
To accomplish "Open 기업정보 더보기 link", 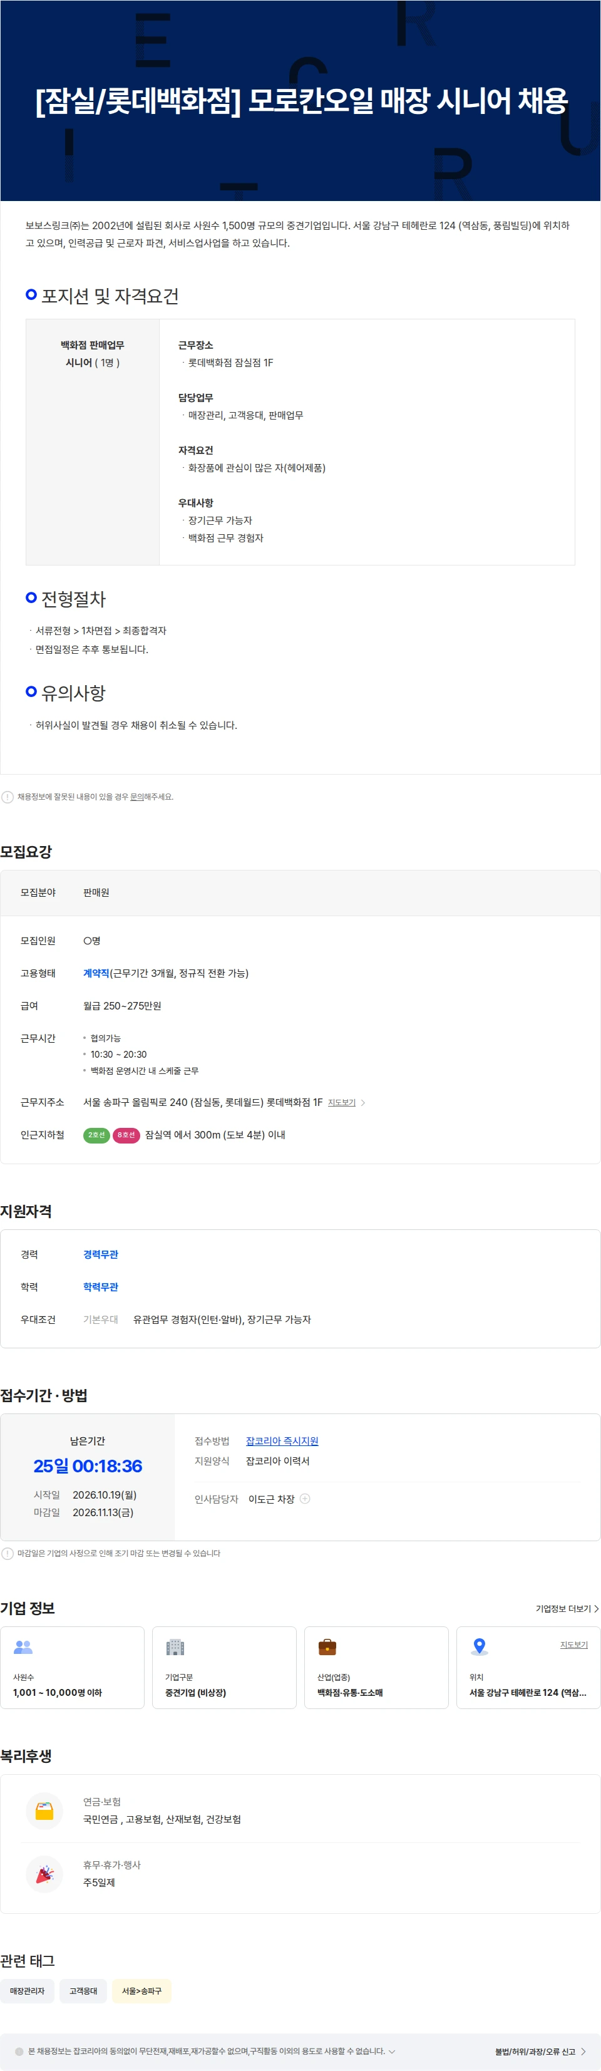I will [567, 1608].
